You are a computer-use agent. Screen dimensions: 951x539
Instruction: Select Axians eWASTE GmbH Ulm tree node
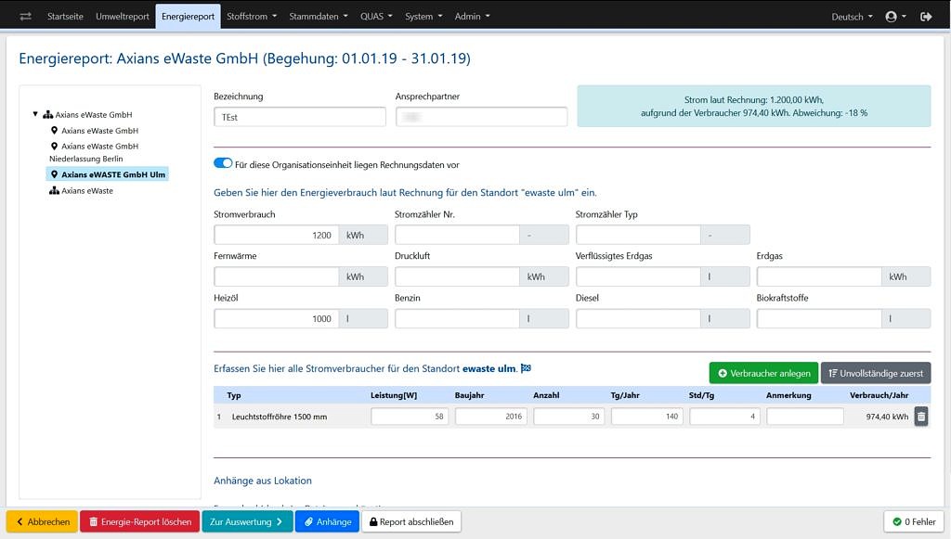(x=108, y=174)
